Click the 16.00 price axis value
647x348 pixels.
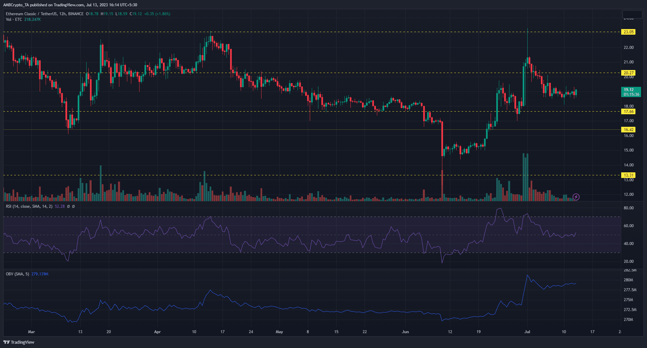(x=628, y=136)
